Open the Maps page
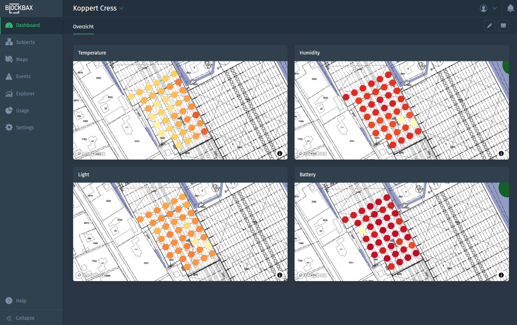517x325 pixels. pos(22,59)
